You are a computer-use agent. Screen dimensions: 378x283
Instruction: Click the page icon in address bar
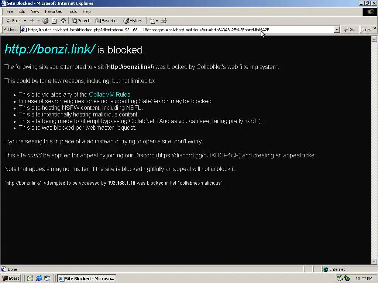(x=24, y=29)
